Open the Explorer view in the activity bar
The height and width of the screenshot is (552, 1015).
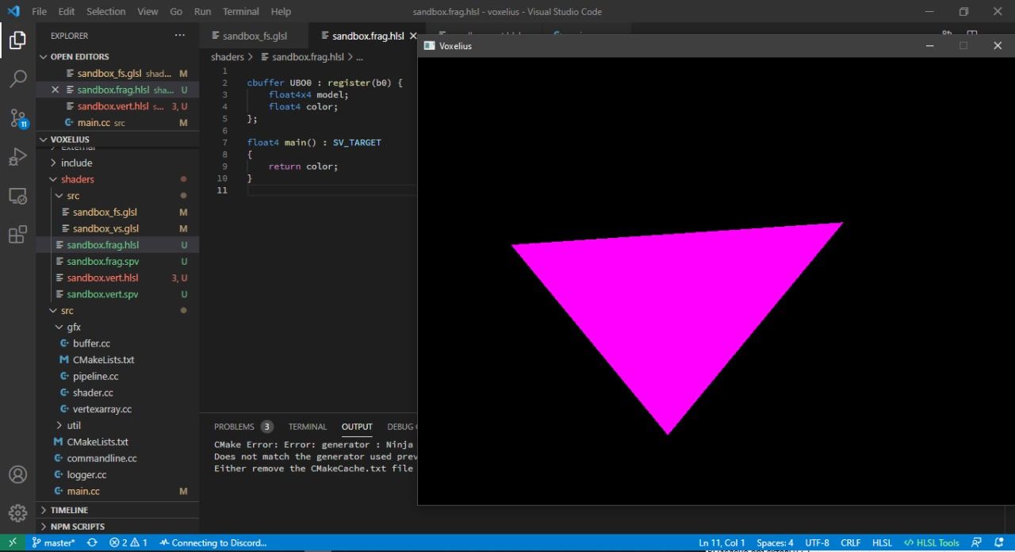click(17, 40)
